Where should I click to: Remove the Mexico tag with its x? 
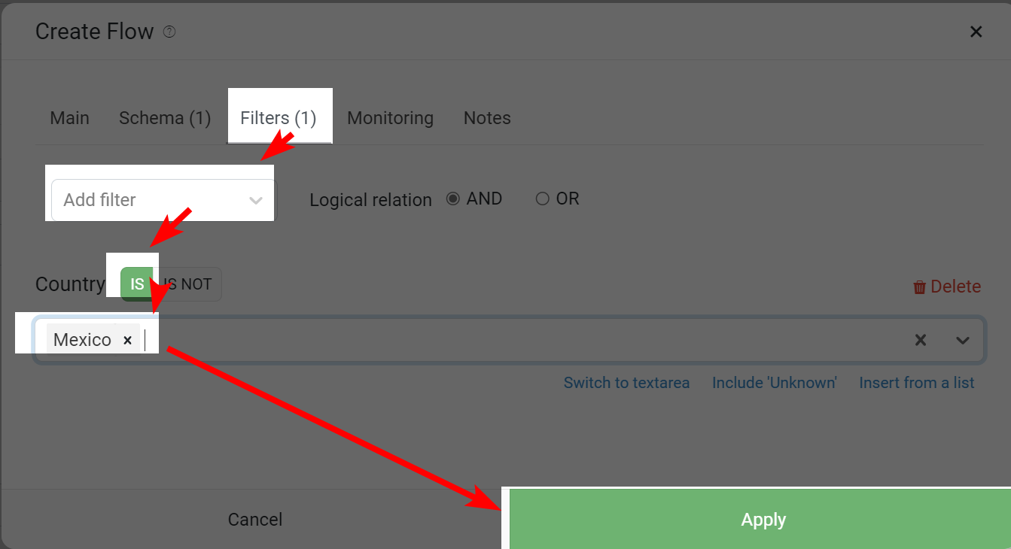pos(128,340)
